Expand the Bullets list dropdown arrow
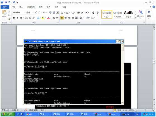 [x=65, y=13]
